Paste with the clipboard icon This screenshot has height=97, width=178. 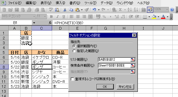pyautogui.click(x=77, y=10)
